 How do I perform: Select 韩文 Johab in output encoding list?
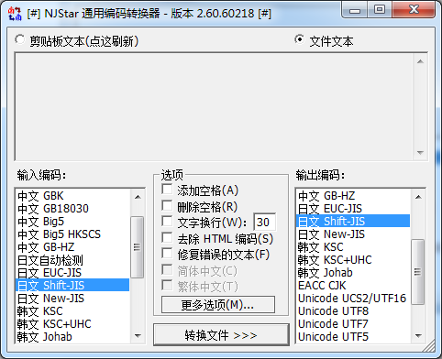[353, 273]
